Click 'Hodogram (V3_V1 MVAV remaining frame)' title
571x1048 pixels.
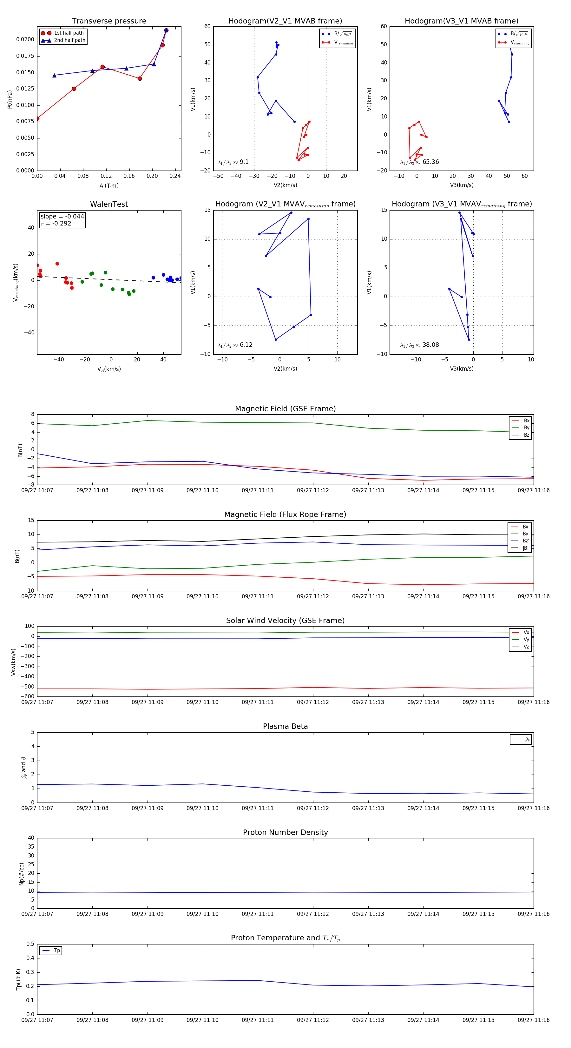tap(462, 204)
